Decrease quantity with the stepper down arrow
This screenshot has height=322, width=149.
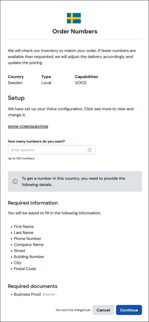90,151
